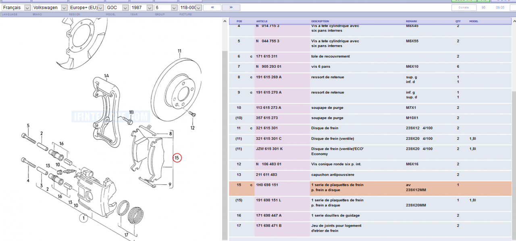The width and height of the screenshot is (516, 241).
Task: Click the circled 15 callout in diagram
Action: pos(177,158)
